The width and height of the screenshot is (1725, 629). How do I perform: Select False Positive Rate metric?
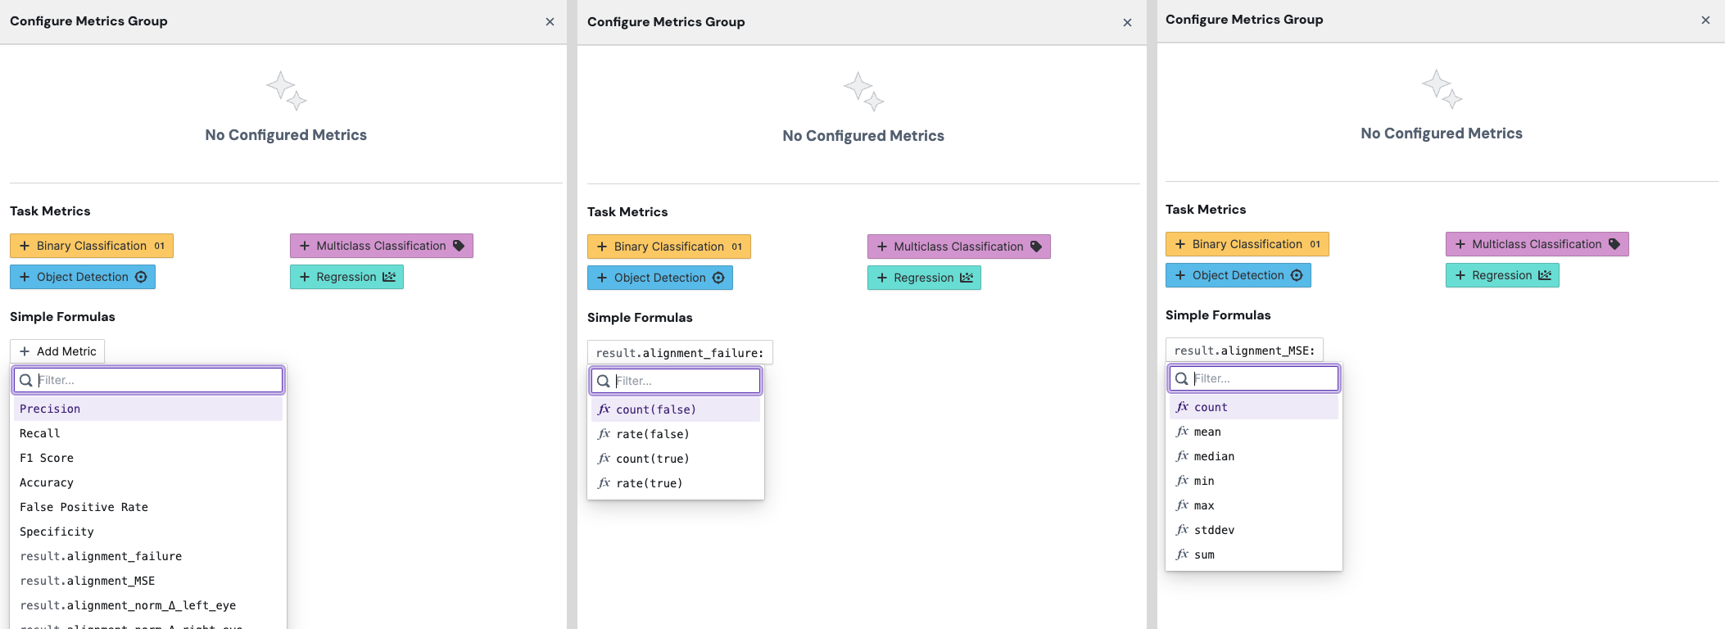[x=84, y=507]
